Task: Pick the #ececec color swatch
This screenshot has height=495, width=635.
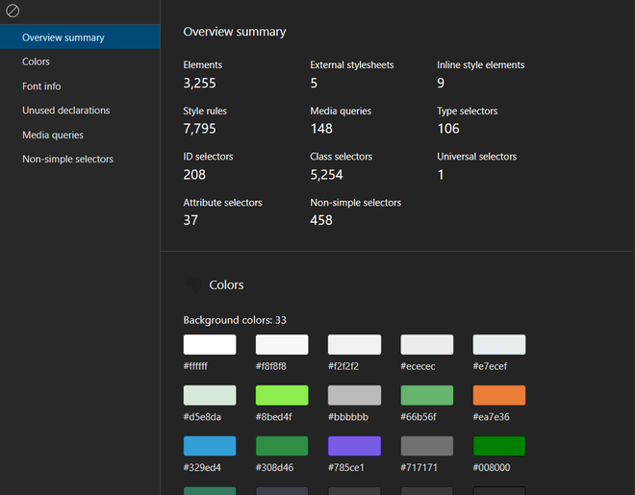Action: click(427, 345)
